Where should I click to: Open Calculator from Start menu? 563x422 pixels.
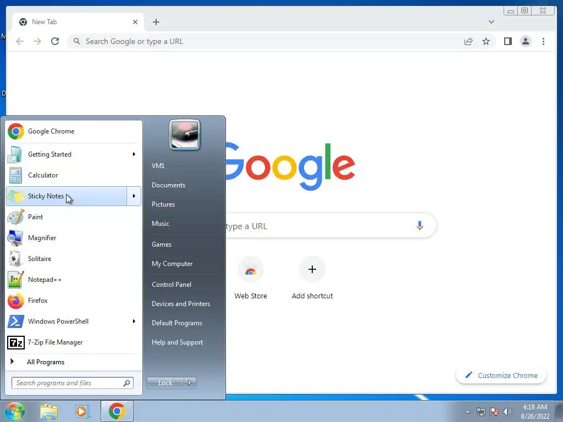click(74, 175)
